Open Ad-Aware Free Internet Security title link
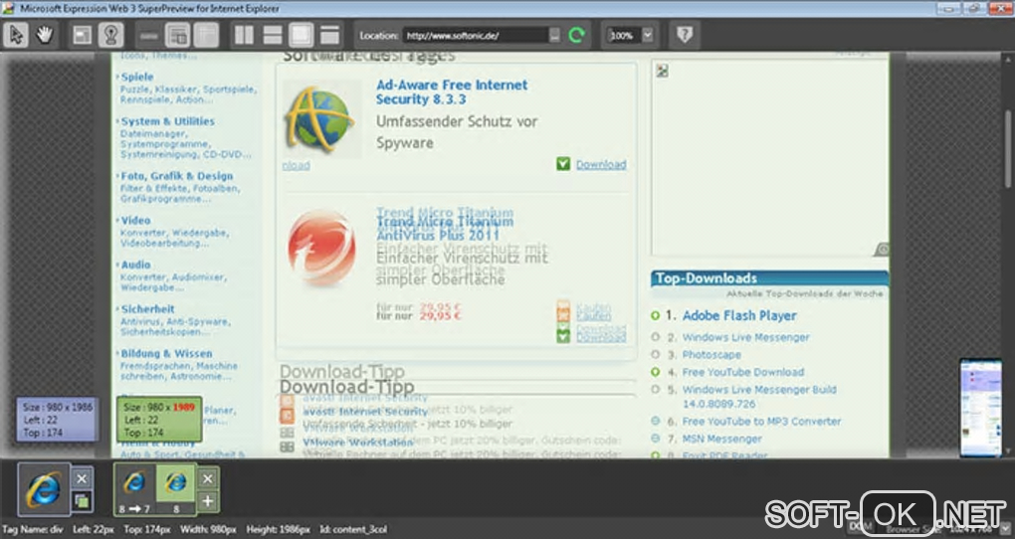 (x=452, y=91)
